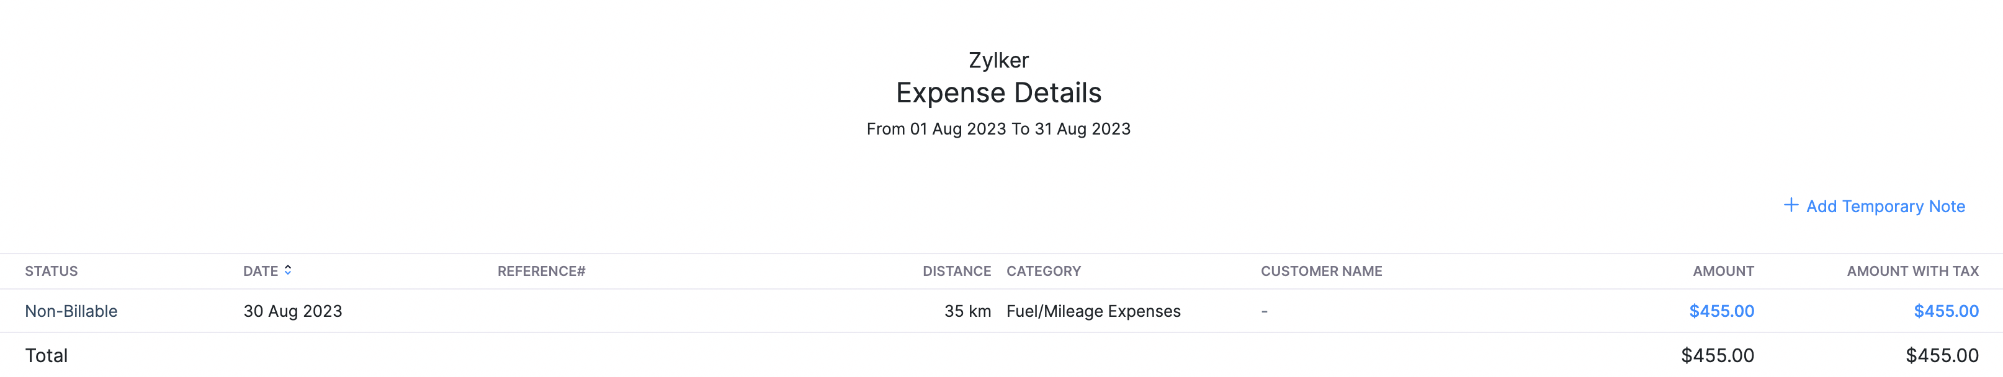
Task: Open the Add Temporary Note link
Action: click(x=1886, y=206)
